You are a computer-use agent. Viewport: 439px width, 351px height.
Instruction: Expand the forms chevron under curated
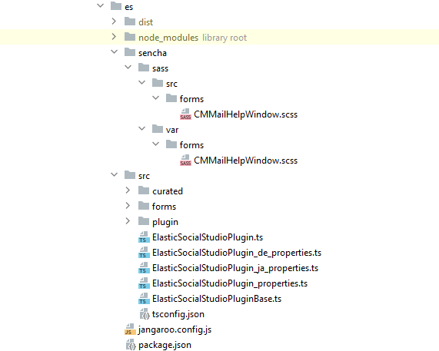(128, 206)
